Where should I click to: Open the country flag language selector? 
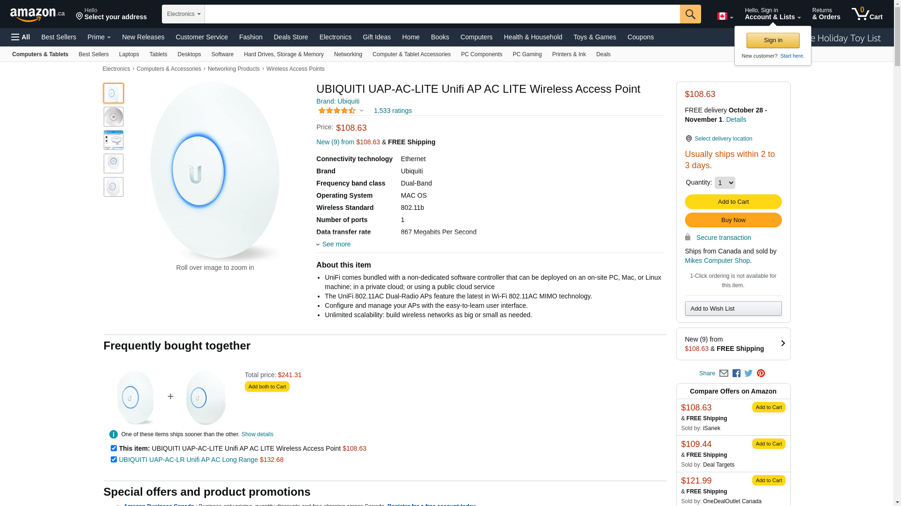point(725,16)
